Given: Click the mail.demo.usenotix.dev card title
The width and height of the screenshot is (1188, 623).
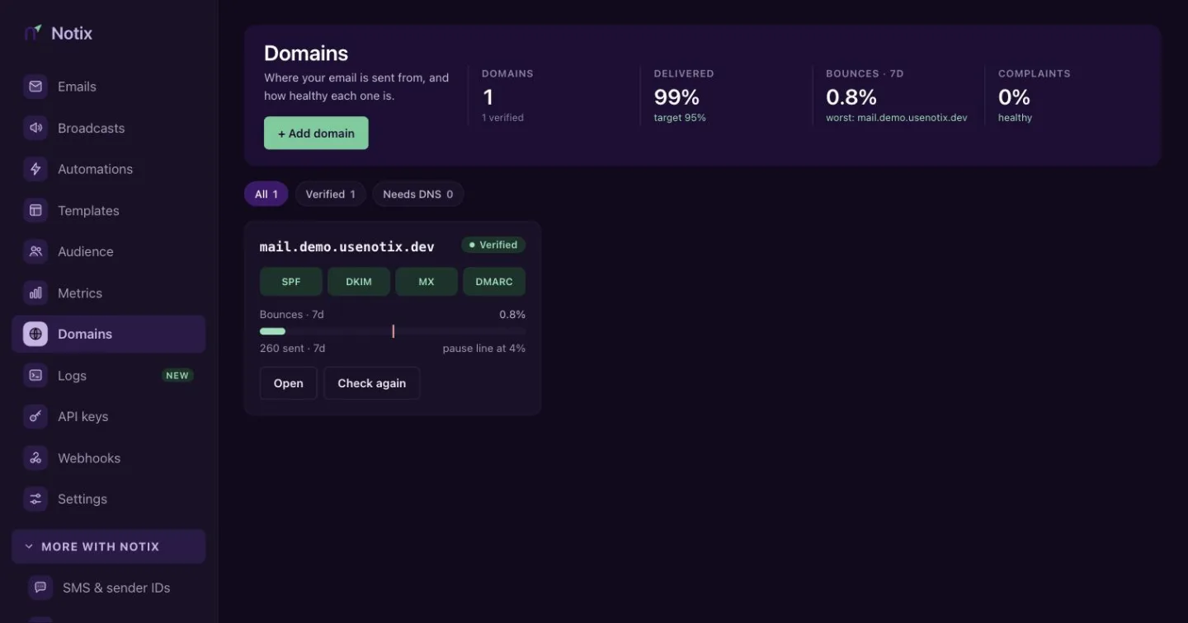Looking at the screenshot, I should 347,246.
